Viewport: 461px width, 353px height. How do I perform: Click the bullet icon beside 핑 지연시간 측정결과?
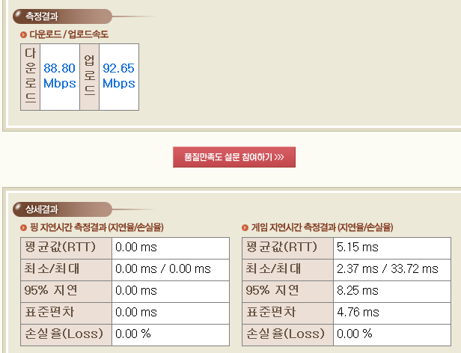click(x=24, y=227)
